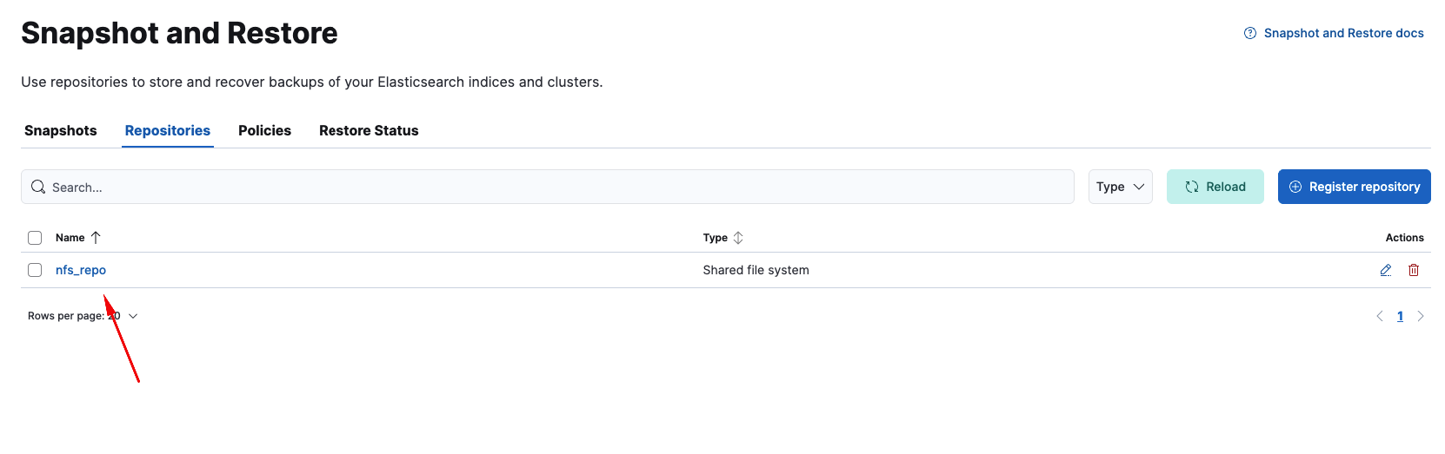Click the edit pencil icon for nfs_repo

[1386, 270]
